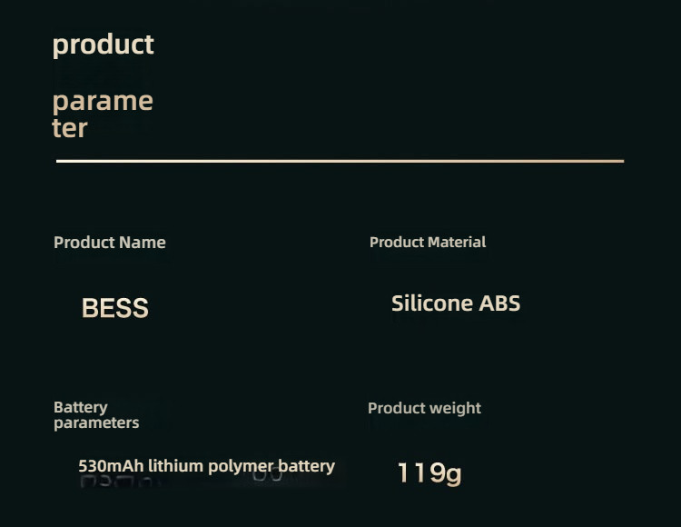Click the BESS product name value
This screenshot has height=527, width=681.
115,308
